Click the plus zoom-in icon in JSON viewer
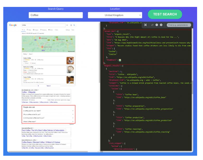Image resolution: width=203 pixels, height=160 pixels. click(x=161, y=25)
